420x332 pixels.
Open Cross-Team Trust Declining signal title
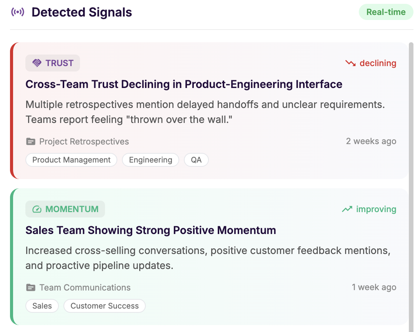(184, 84)
